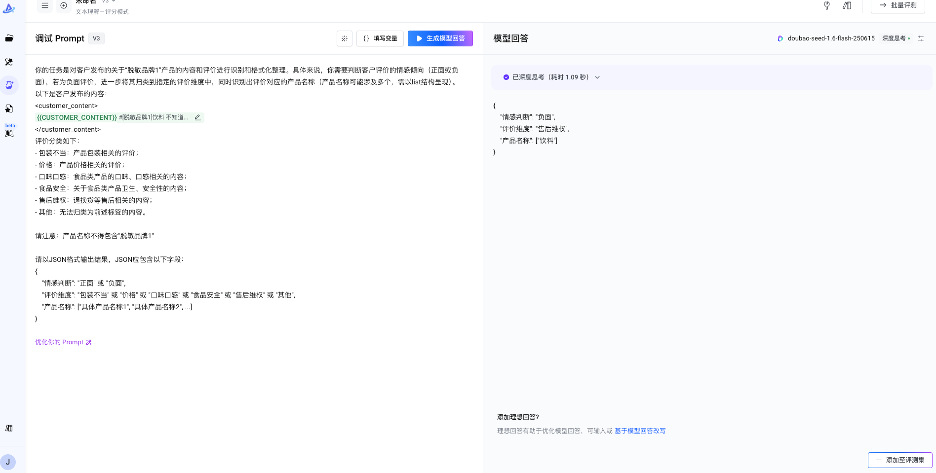The width and height of the screenshot is (936, 473).
Task: Click the prompt line starting with 食品安全
Action: [x=111, y=188]
